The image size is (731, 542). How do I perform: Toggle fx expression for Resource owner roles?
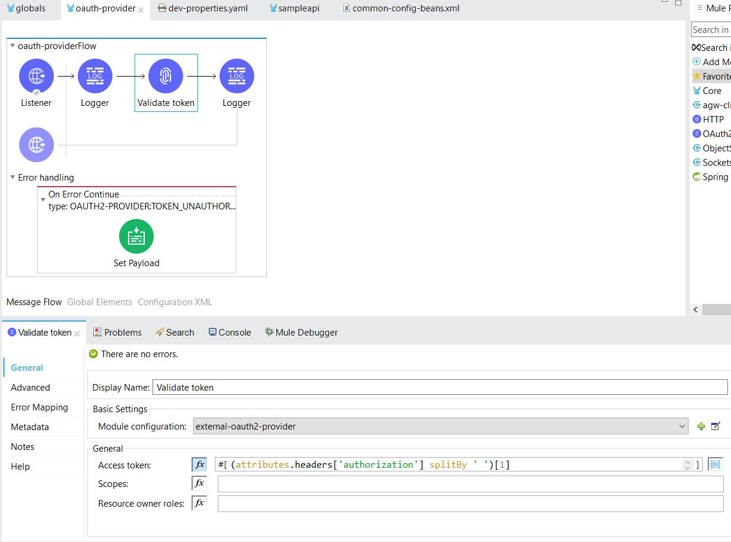199,503
